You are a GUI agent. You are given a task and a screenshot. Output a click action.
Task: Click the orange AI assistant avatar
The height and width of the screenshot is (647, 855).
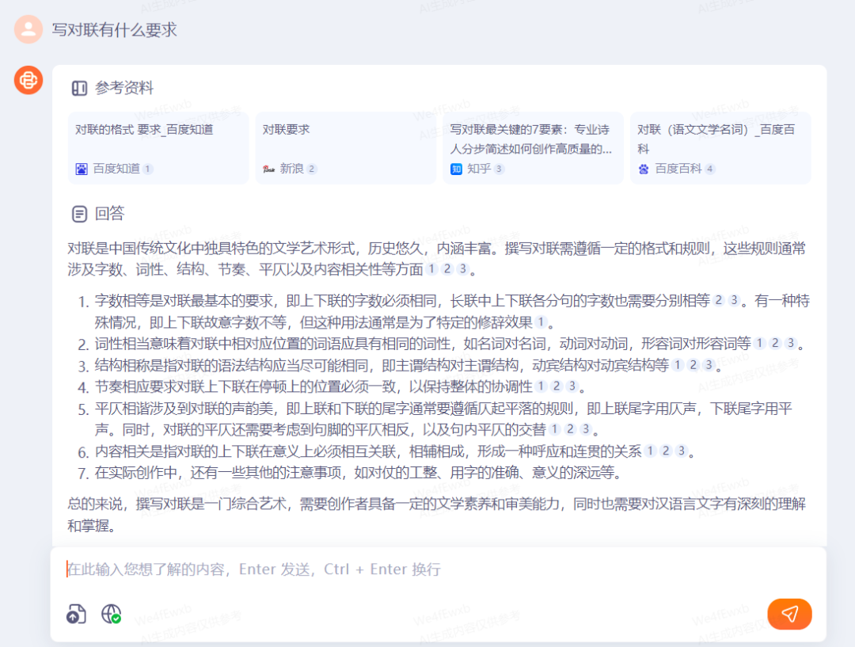point(28,80)
